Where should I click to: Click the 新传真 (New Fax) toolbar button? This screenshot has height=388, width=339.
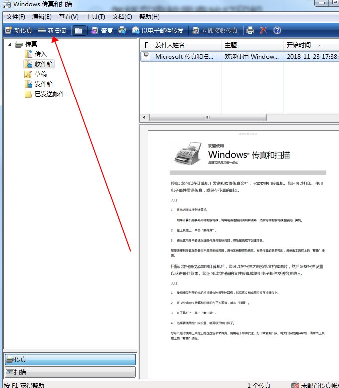[x=19, y=30]
